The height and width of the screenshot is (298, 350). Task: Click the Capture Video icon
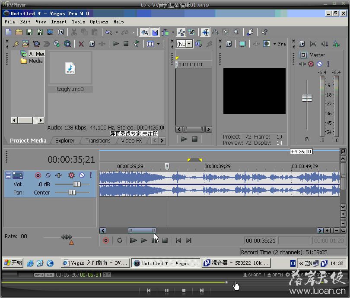[36, 44]
